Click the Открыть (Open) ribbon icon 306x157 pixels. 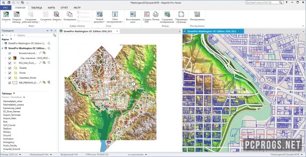pos(6,15)
